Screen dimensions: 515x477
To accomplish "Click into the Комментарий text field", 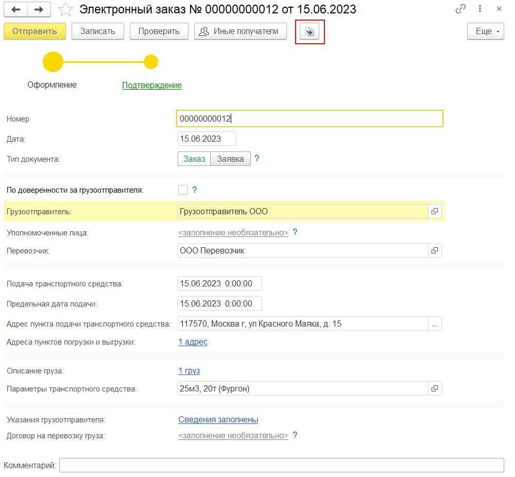I will pos(281,465).
